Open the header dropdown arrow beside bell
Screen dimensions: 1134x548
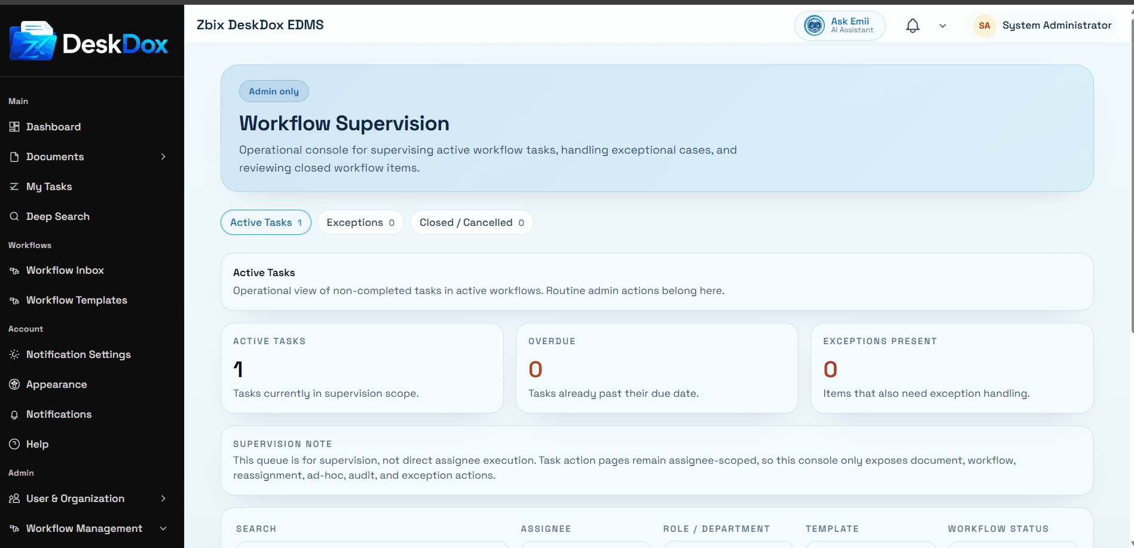point(943,26)
